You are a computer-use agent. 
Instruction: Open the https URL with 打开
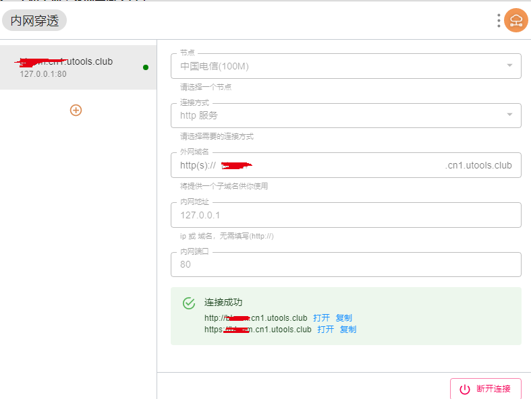pos(325,330)
